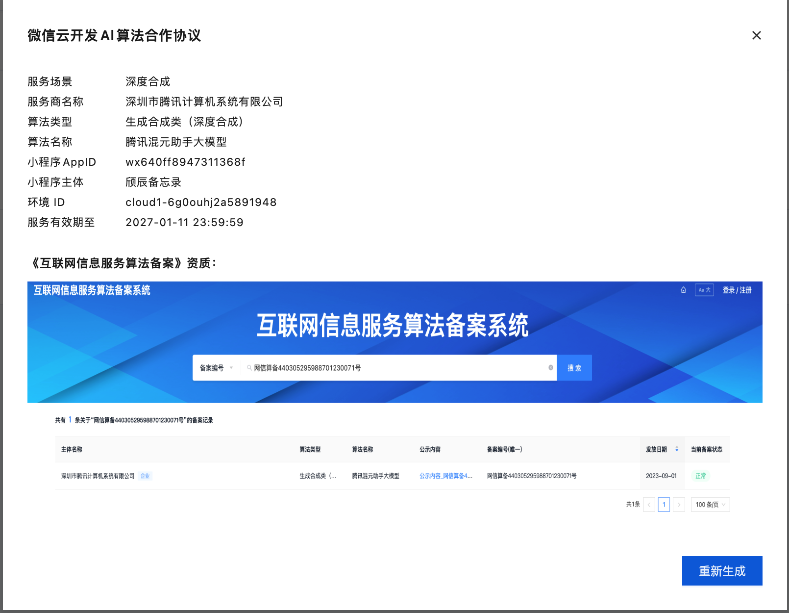Close the AI算法合作协议 dialog
The height and width of the screenshot is (613, 789).
[x=757, y=35]
